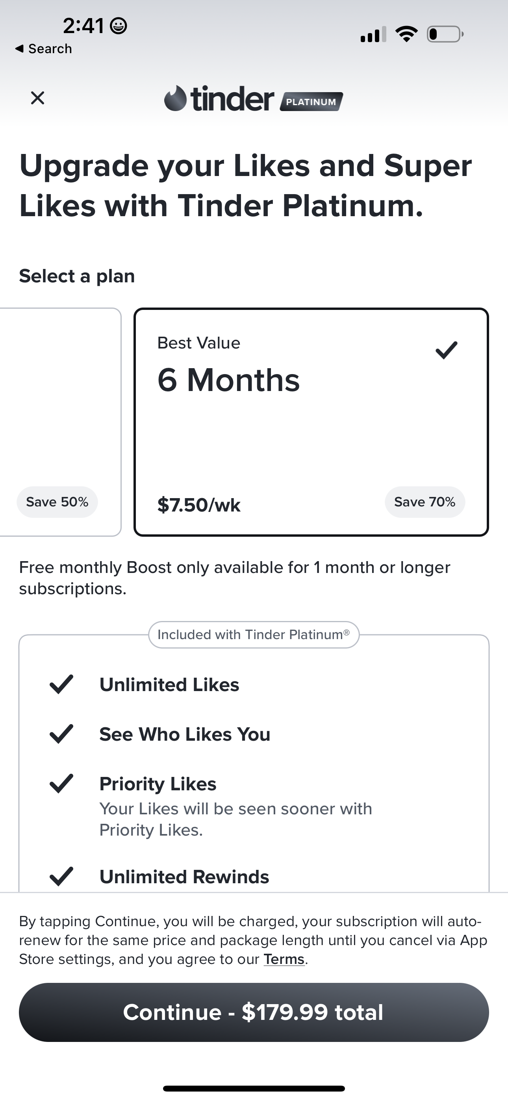This screenshot has width=508, height=1101.
Task: Tap the cellular signal icon
Action: click(373, 35)
